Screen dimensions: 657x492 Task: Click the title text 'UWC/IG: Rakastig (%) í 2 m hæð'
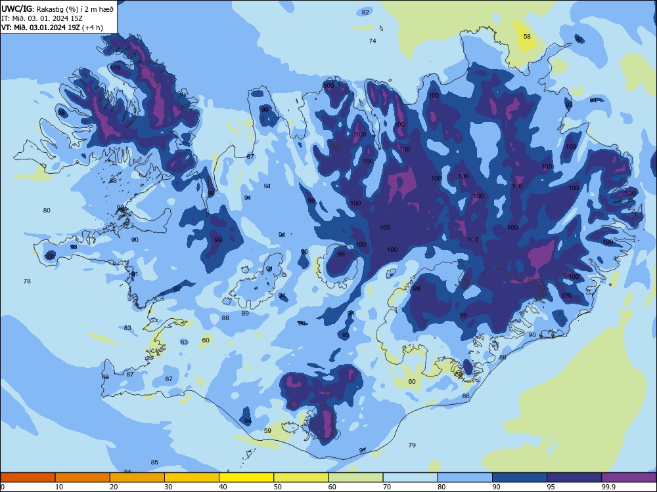coord(57,9)
